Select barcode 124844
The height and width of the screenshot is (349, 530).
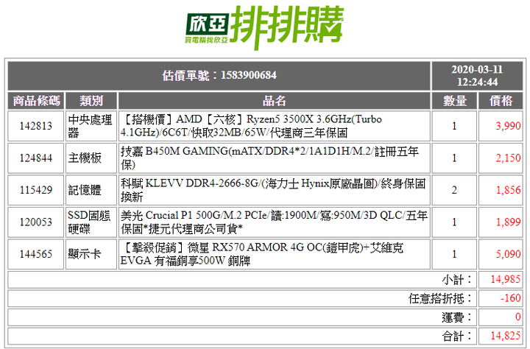(x=36, y=158)
